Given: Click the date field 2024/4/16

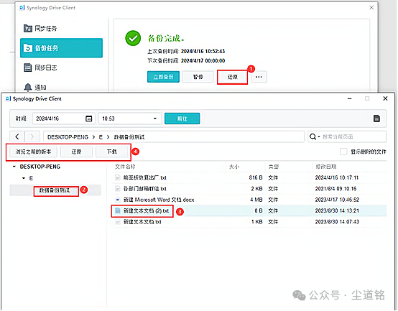Looking at the screenshot, I should (x=64, y=119).
